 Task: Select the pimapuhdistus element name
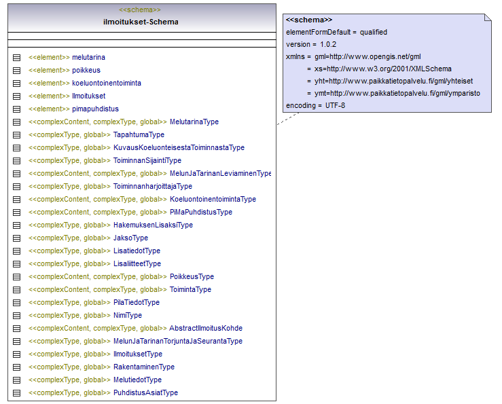point(95,109)
